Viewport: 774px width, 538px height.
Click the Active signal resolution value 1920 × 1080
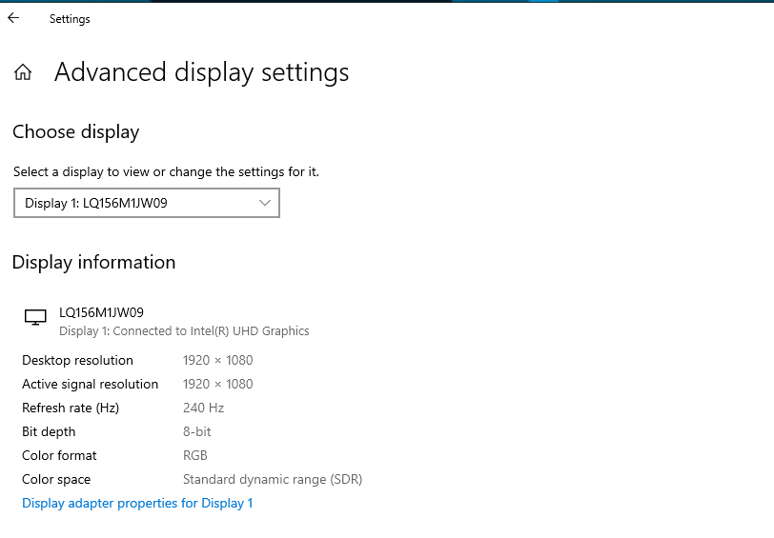217,384
